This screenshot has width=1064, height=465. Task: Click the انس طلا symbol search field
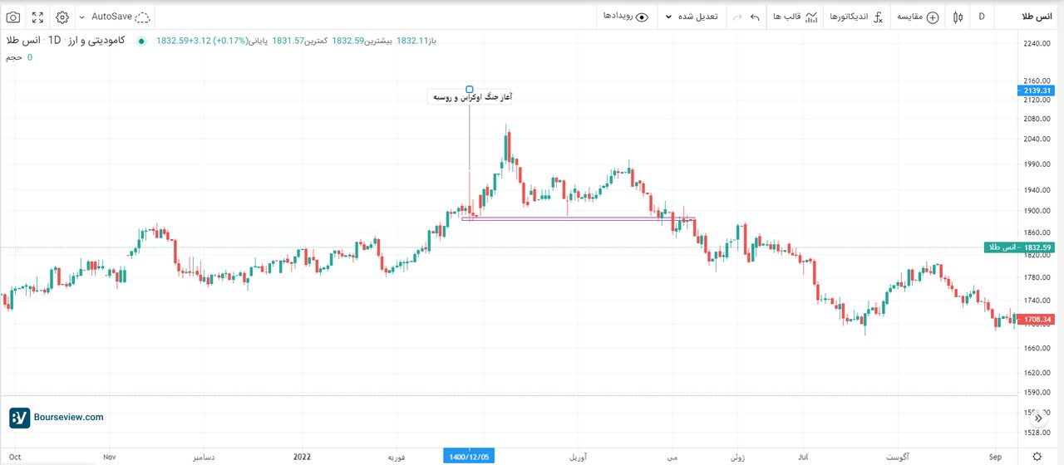(1031, 17)
